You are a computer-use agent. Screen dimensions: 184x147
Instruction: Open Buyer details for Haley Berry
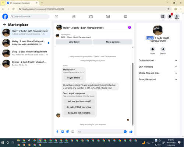click(x=74, y=78)
